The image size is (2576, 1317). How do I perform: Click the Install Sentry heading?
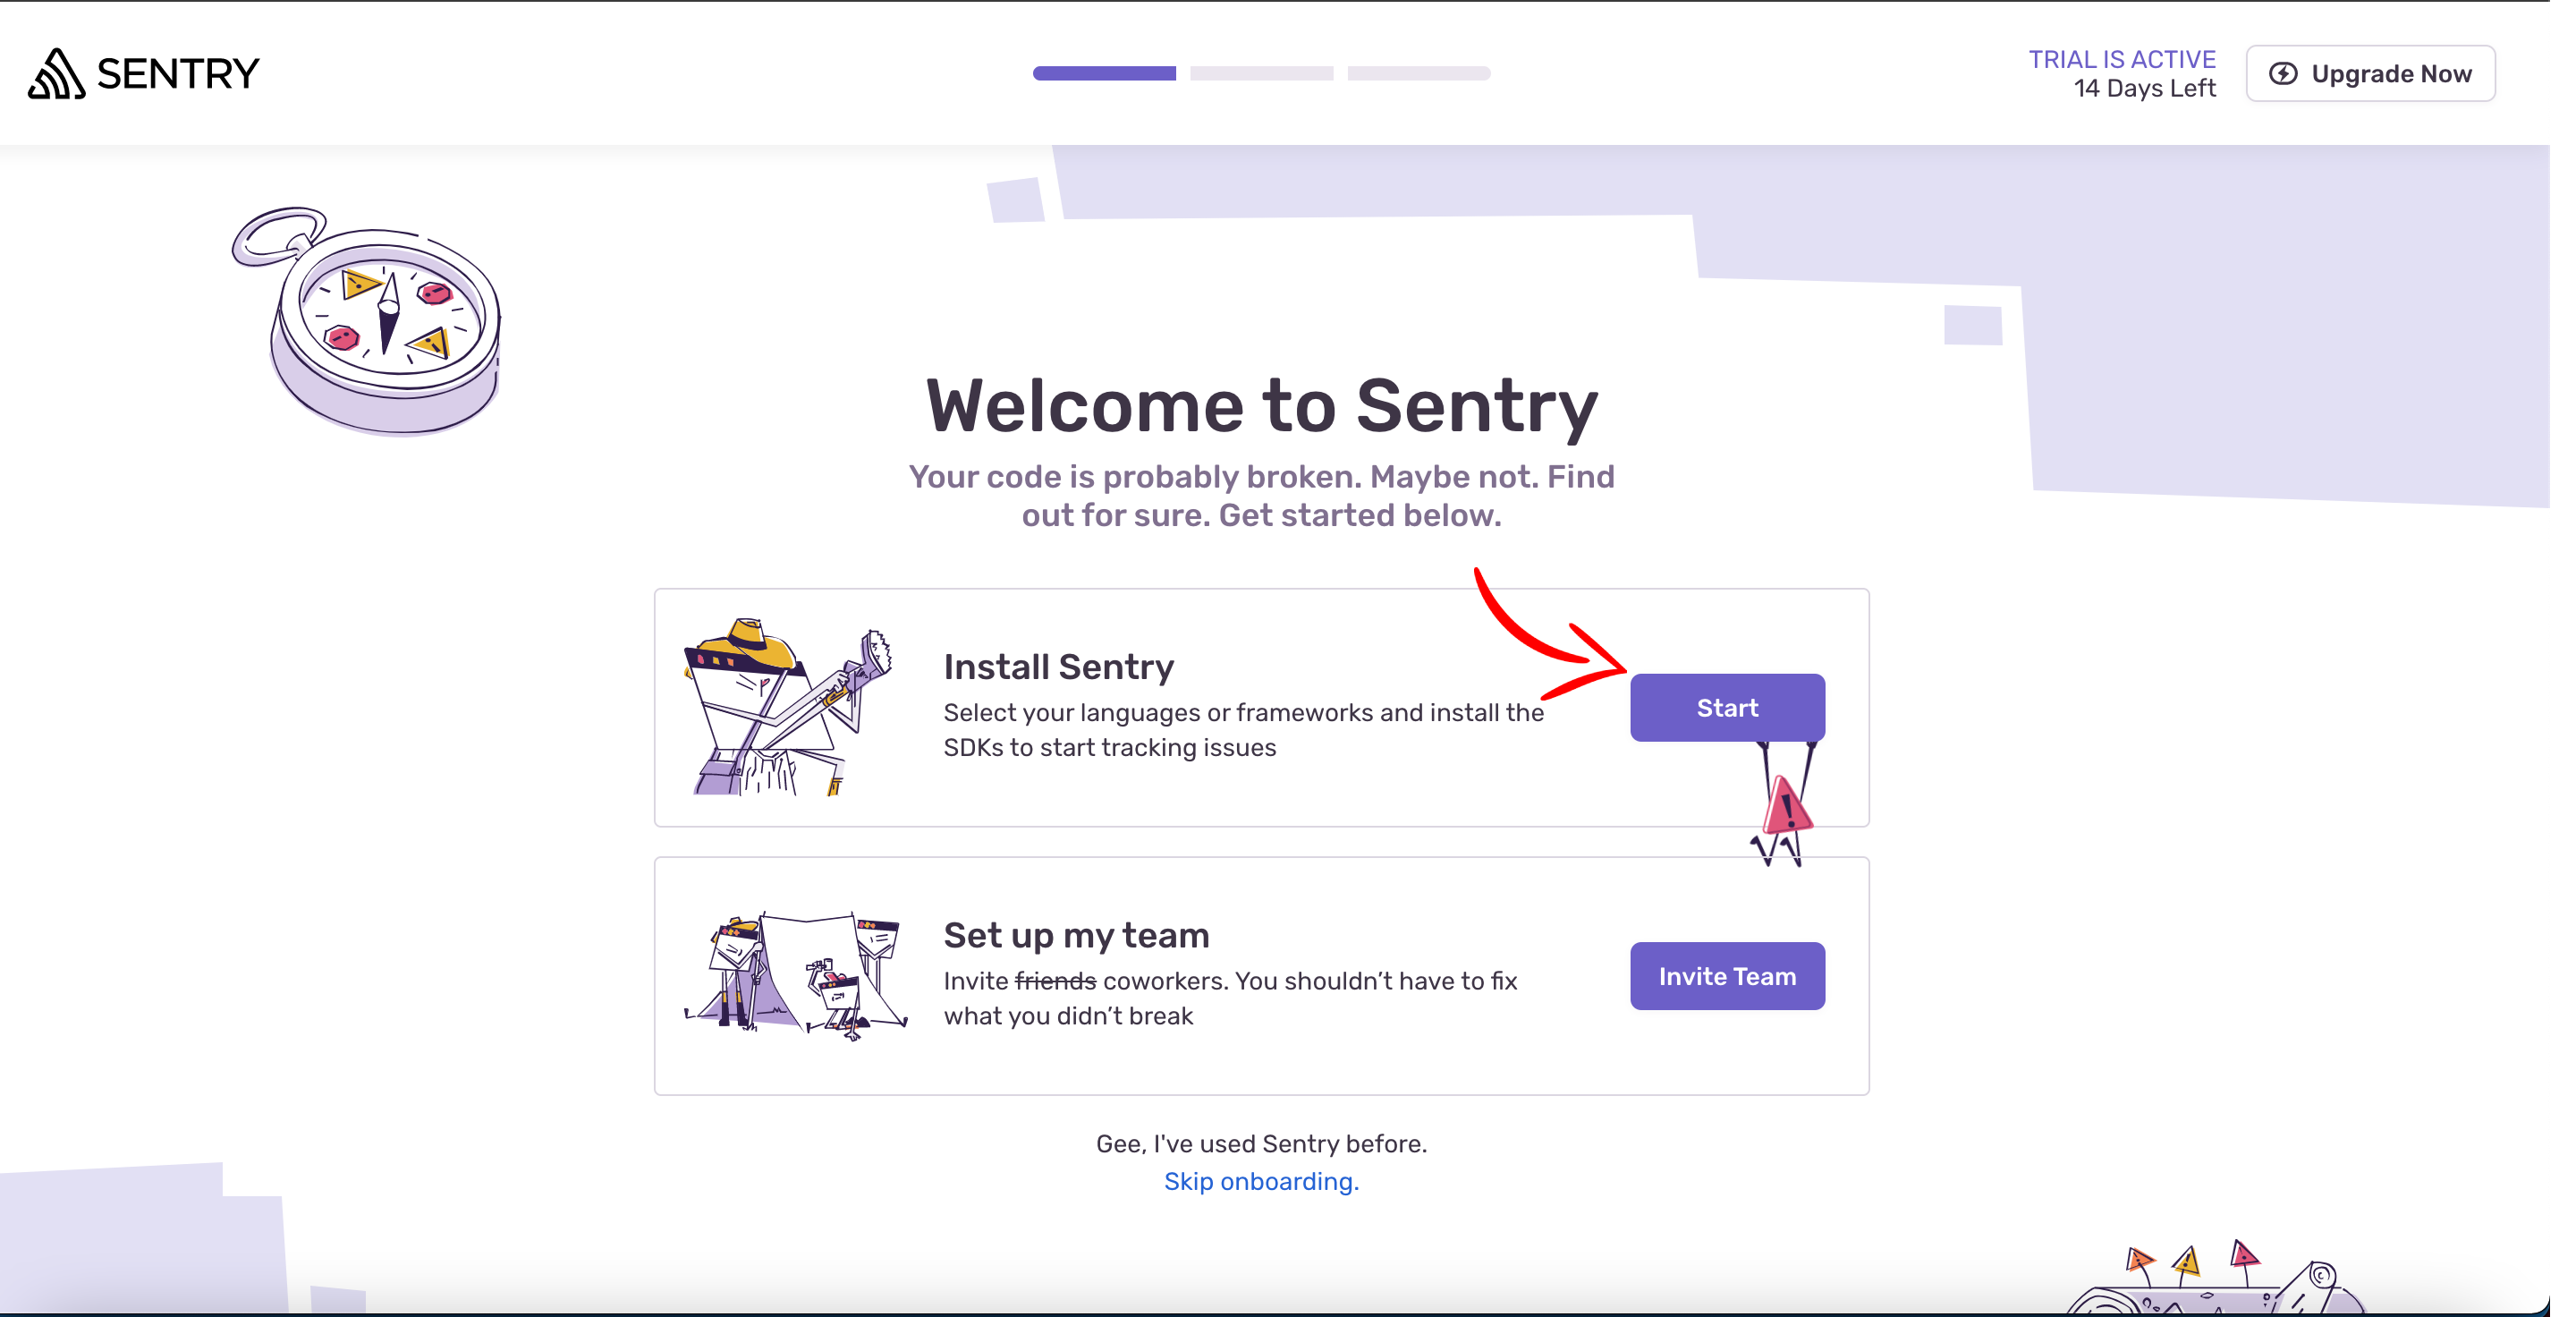coord(1058,666)
